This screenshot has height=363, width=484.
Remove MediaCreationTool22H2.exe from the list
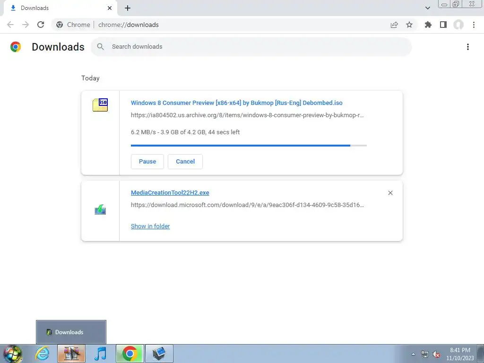390,193
